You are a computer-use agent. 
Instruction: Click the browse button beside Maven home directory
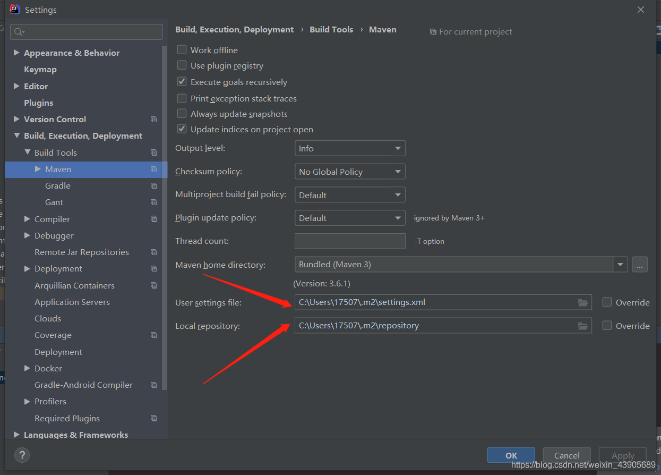click(640, 265)
